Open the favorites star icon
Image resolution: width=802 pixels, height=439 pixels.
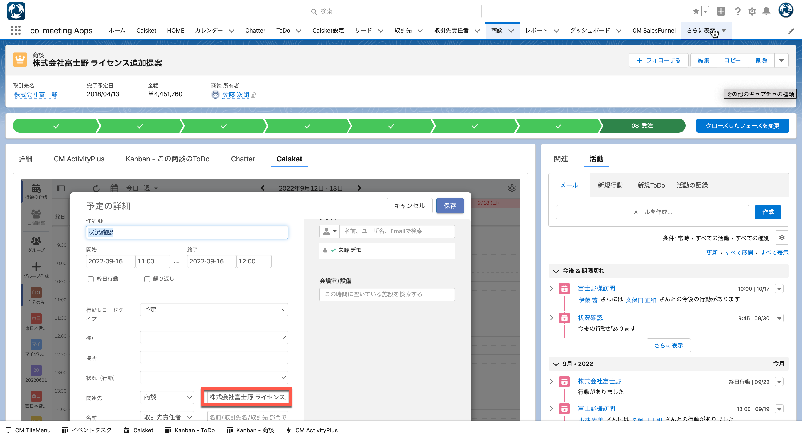[x=696, y=11]
